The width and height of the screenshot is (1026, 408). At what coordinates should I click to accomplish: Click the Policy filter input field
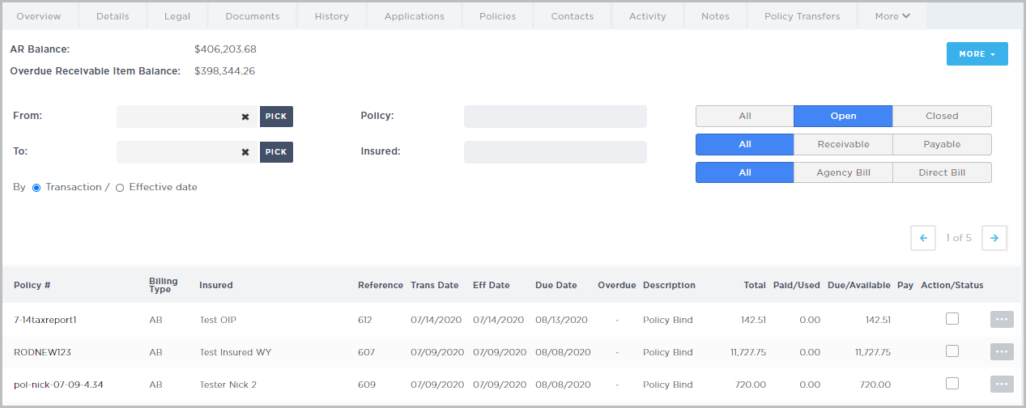point(555,117)
